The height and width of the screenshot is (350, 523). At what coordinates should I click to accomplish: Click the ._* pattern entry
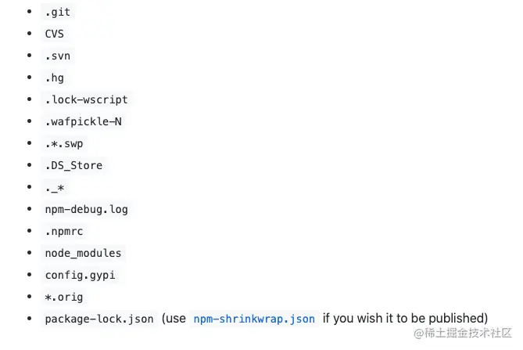coord(55,188)
